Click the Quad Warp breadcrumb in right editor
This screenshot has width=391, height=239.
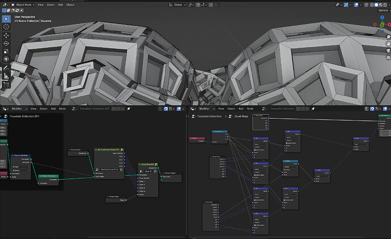[x=241, y=116]
